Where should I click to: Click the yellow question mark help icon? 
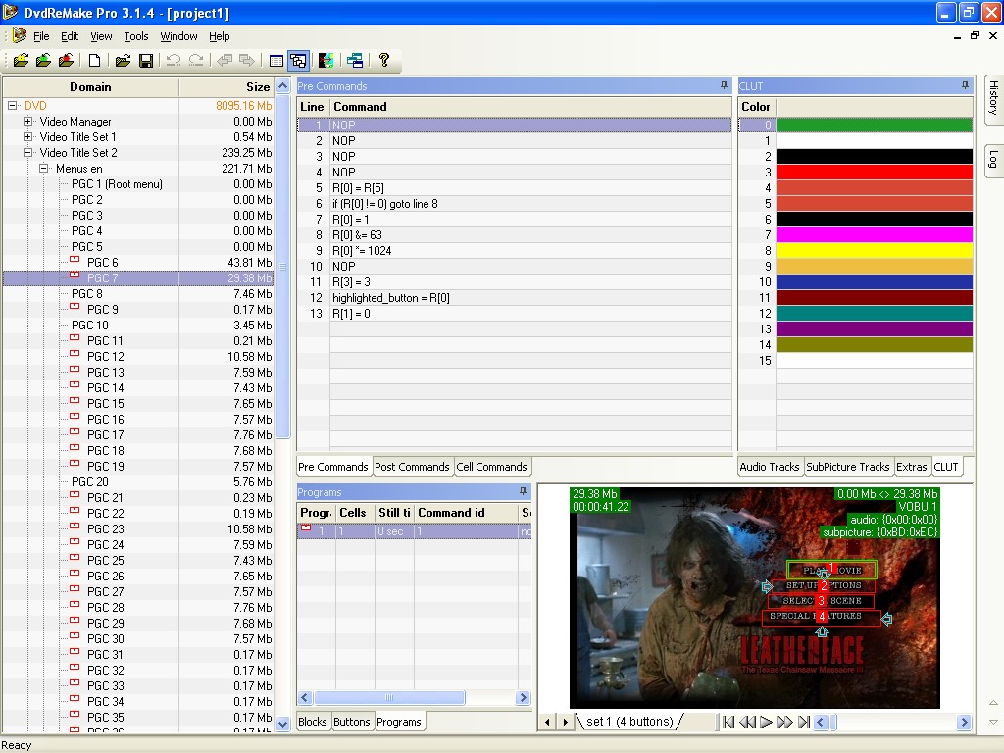click(384, 60)
